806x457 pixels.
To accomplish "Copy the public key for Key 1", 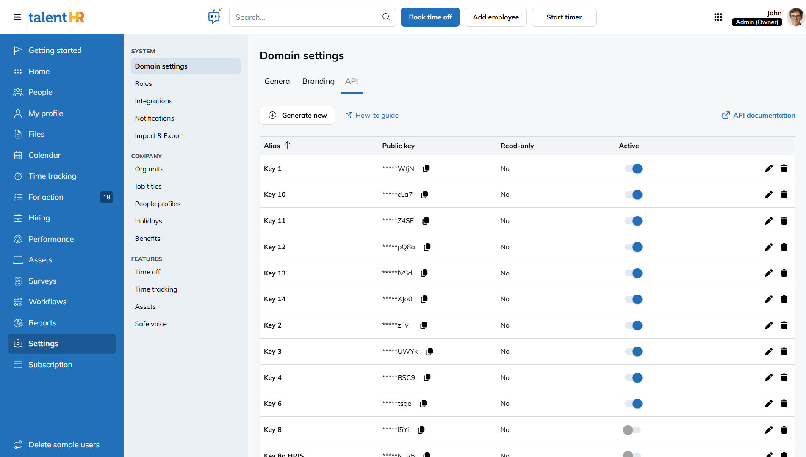I will (x=426, y=168).
